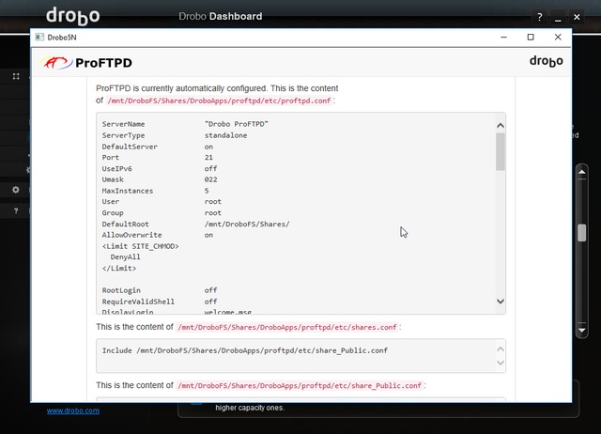
Task: Click the shares.conf file path
Action: 287,328
